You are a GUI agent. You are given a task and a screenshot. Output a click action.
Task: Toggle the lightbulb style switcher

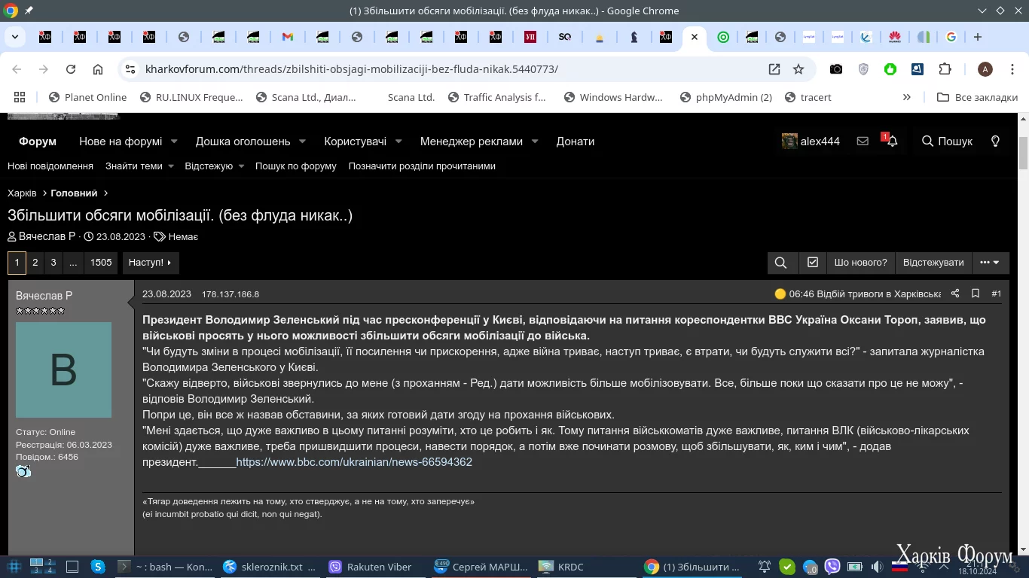click(995, 141)
